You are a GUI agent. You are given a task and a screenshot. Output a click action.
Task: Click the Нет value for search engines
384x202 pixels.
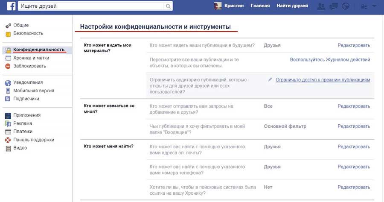(x=268, y=187)
